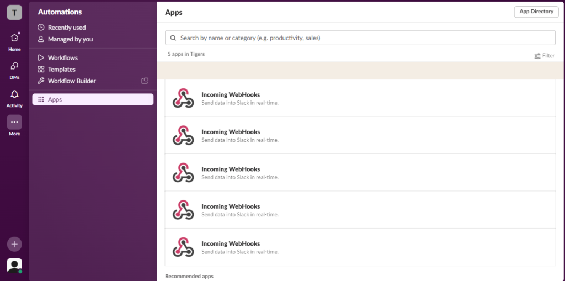The image size is (565, 281).
Task: Open the user profile avatar
Action: (x=14, y=266)
